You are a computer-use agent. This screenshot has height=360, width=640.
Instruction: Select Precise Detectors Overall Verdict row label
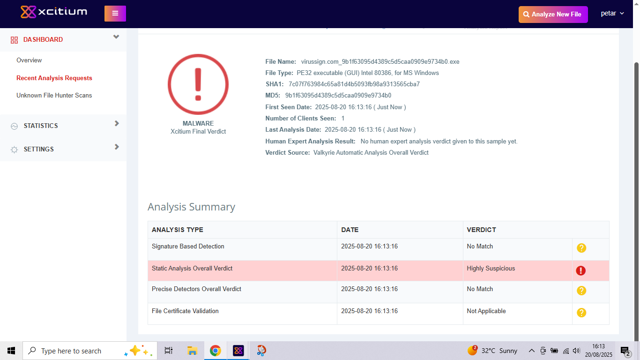tap(196, 289)
